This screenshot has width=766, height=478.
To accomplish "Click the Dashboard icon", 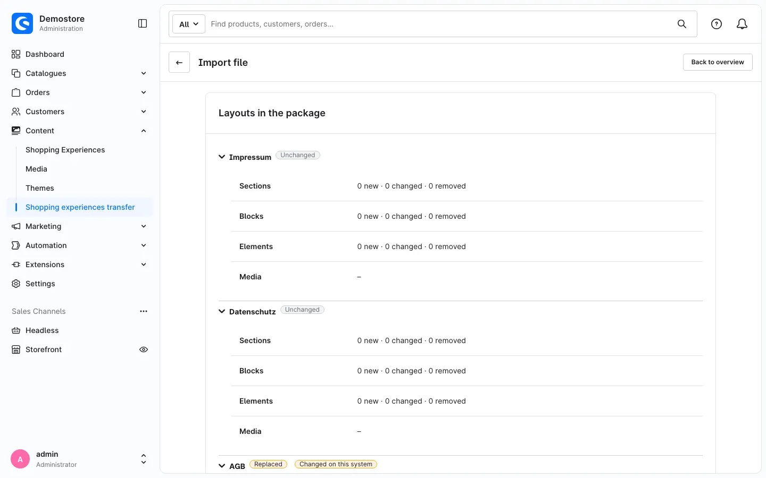I will [16, 54].
